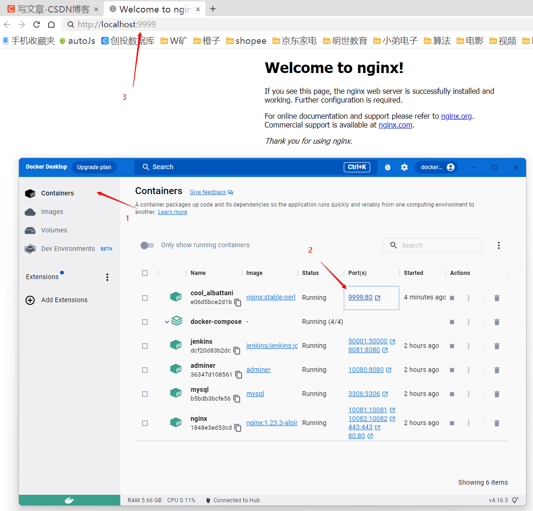
Task: Stop the adminer container
Action: 452,370
